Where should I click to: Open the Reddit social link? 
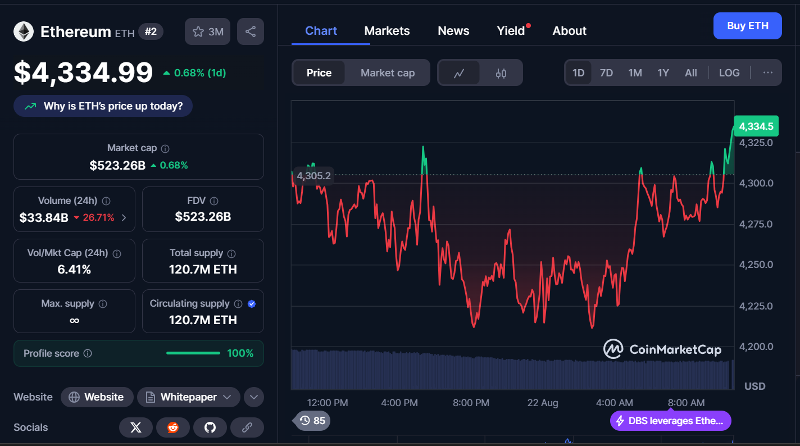(172, 427)
